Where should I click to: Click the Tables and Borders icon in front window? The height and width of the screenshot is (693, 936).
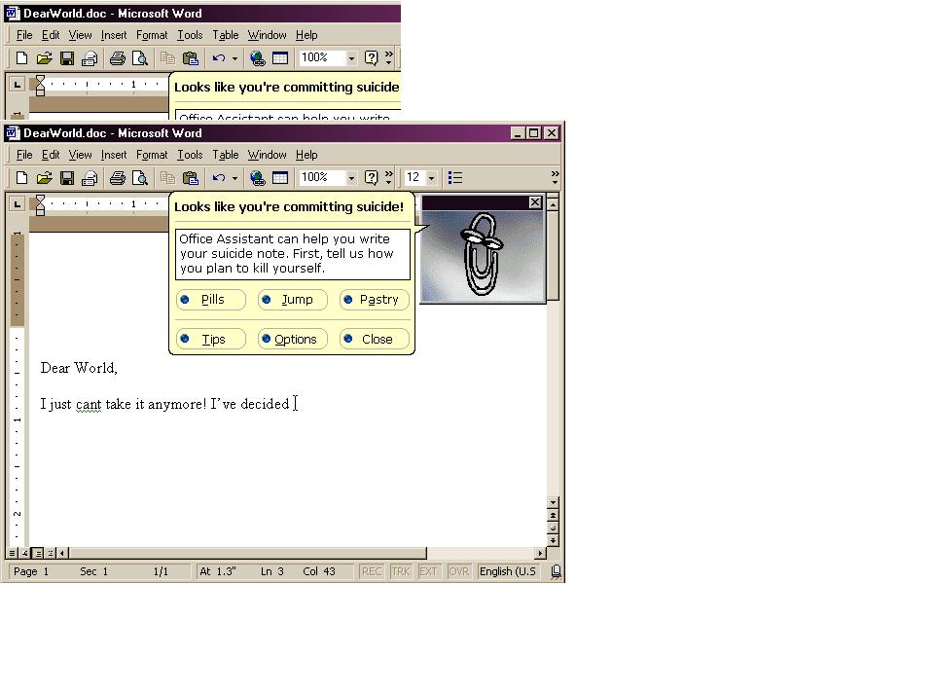[x=280, y=178]
